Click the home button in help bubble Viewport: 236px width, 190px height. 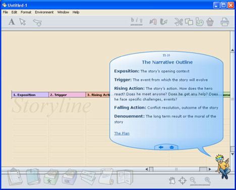171,147
